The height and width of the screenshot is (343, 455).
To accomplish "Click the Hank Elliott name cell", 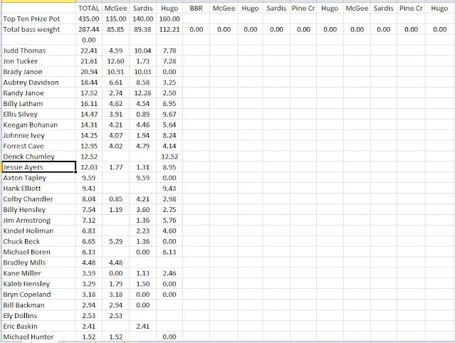I will tap(39, 188).
